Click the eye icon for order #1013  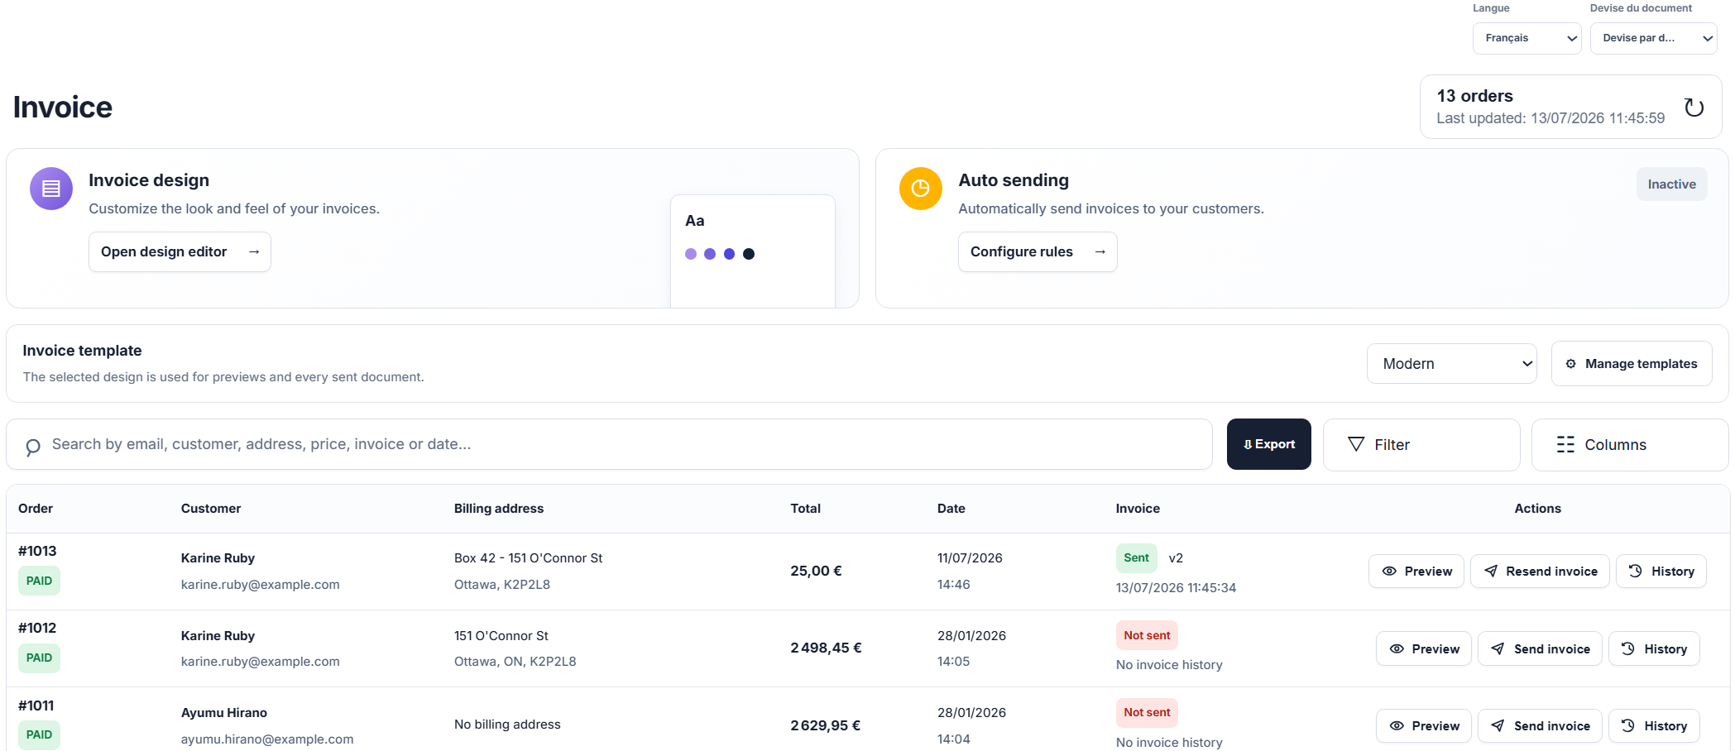coord(1389,572)
